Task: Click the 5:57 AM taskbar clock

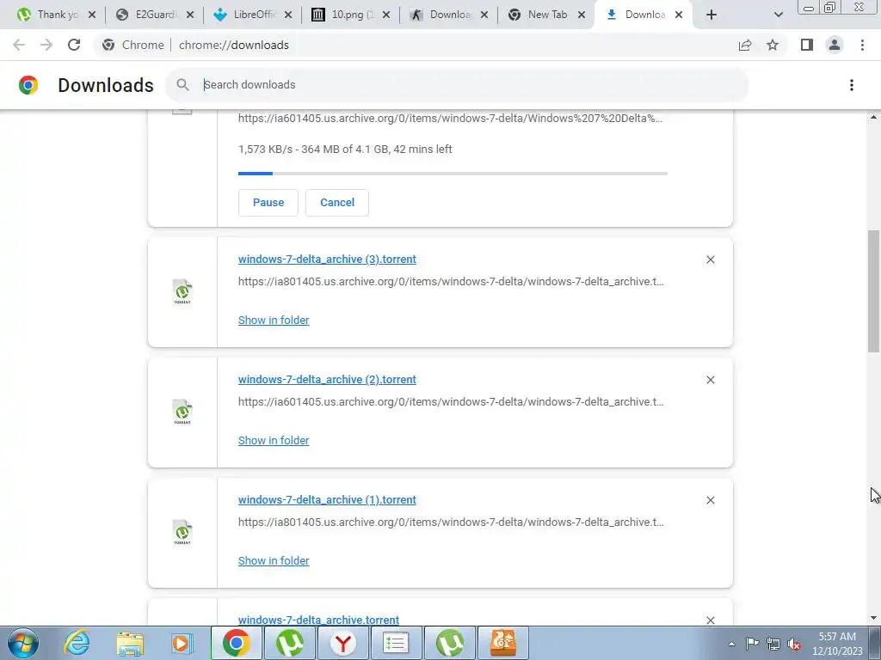Action: (x=837, y=644)
